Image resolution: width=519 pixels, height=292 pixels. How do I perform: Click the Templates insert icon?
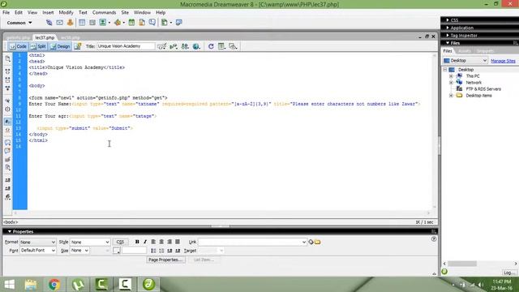click(x=165, y=23)
